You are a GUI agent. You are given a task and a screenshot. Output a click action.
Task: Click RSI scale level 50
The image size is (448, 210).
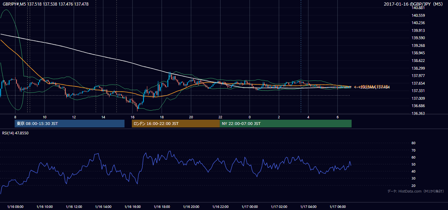(x=413, y=164)
